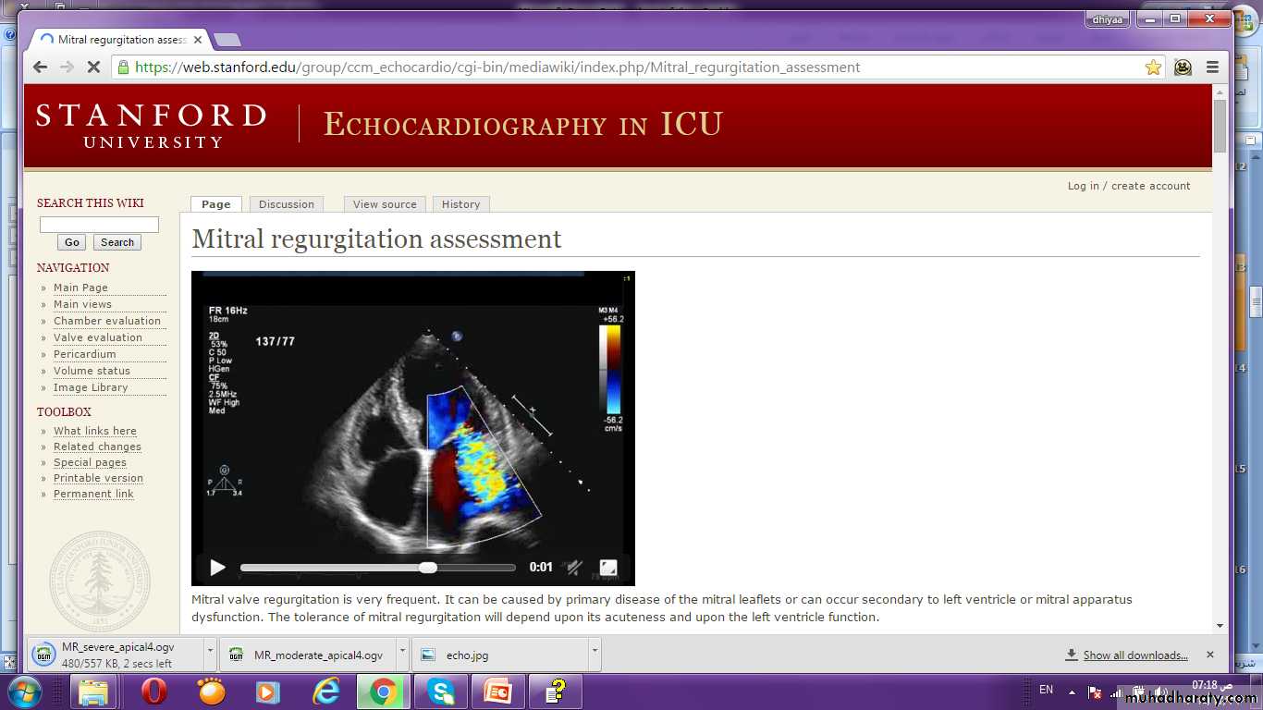Open a new browser tab
Screen dimensions: 1263x710
[x=227, y=40]
